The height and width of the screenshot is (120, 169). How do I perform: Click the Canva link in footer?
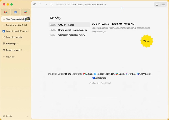click(x=141, y=74)
